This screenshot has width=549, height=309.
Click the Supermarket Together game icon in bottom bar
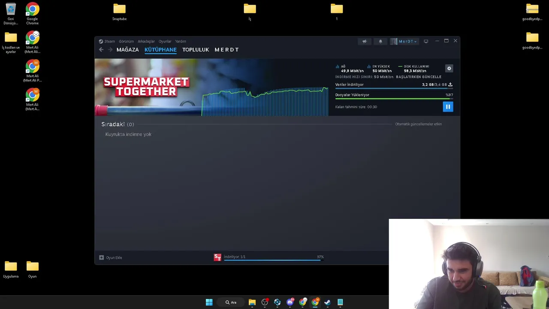pyautogui.click(x=217, y=257)
